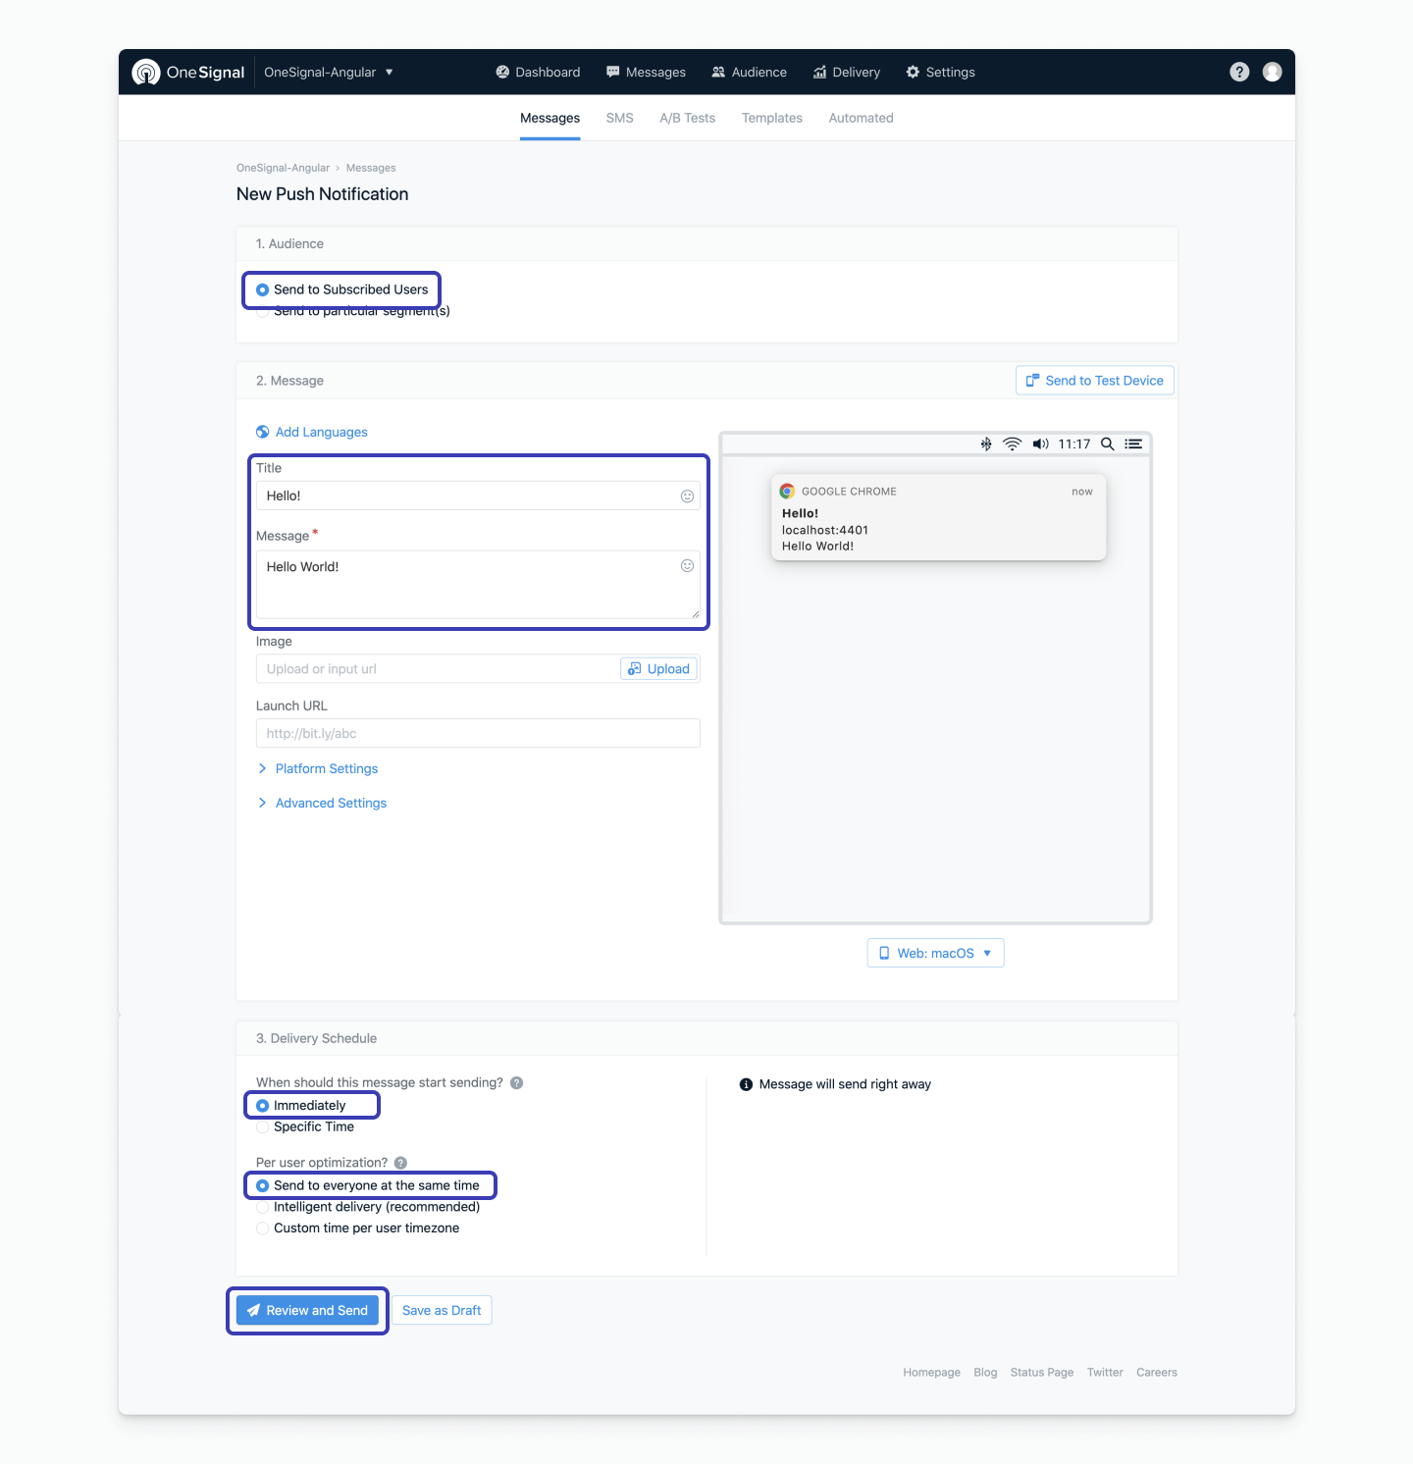Open Audience in top navigation
1413x1464 pixels.
click(749, 72)
